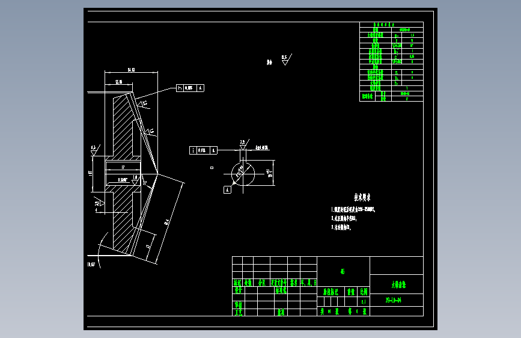Select the part name in the title block
521x338 pixels.
(398, 284)
